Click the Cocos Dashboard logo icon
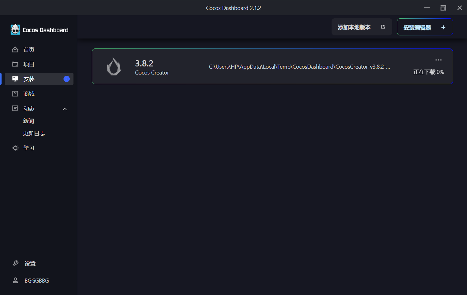Image resolution: width=467 pixels, height=295 pixels. click(x=15, y=30)
